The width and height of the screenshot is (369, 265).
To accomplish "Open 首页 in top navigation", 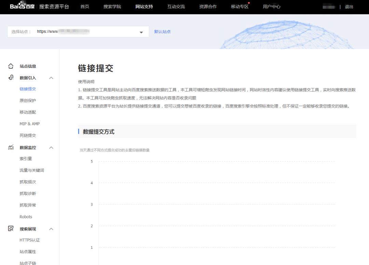I will pyautogui.click(x=84, y=6).
